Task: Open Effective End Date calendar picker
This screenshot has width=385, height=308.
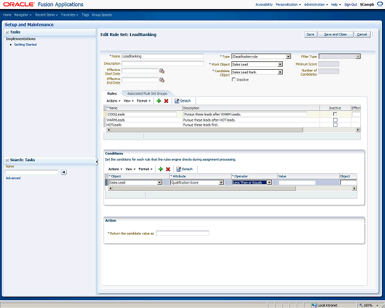Action: 162,80
